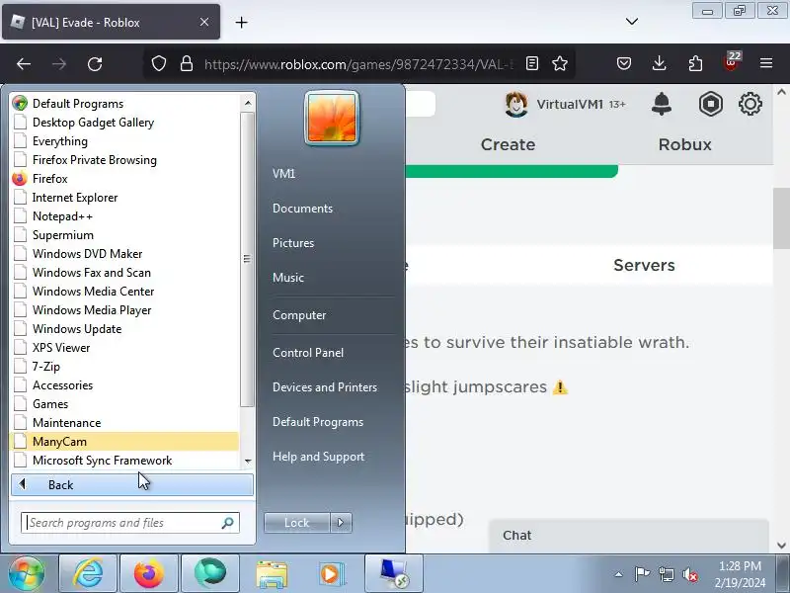790x593 pixels.
Task: Launch Supermium from programs list
Action: (125, 235)
